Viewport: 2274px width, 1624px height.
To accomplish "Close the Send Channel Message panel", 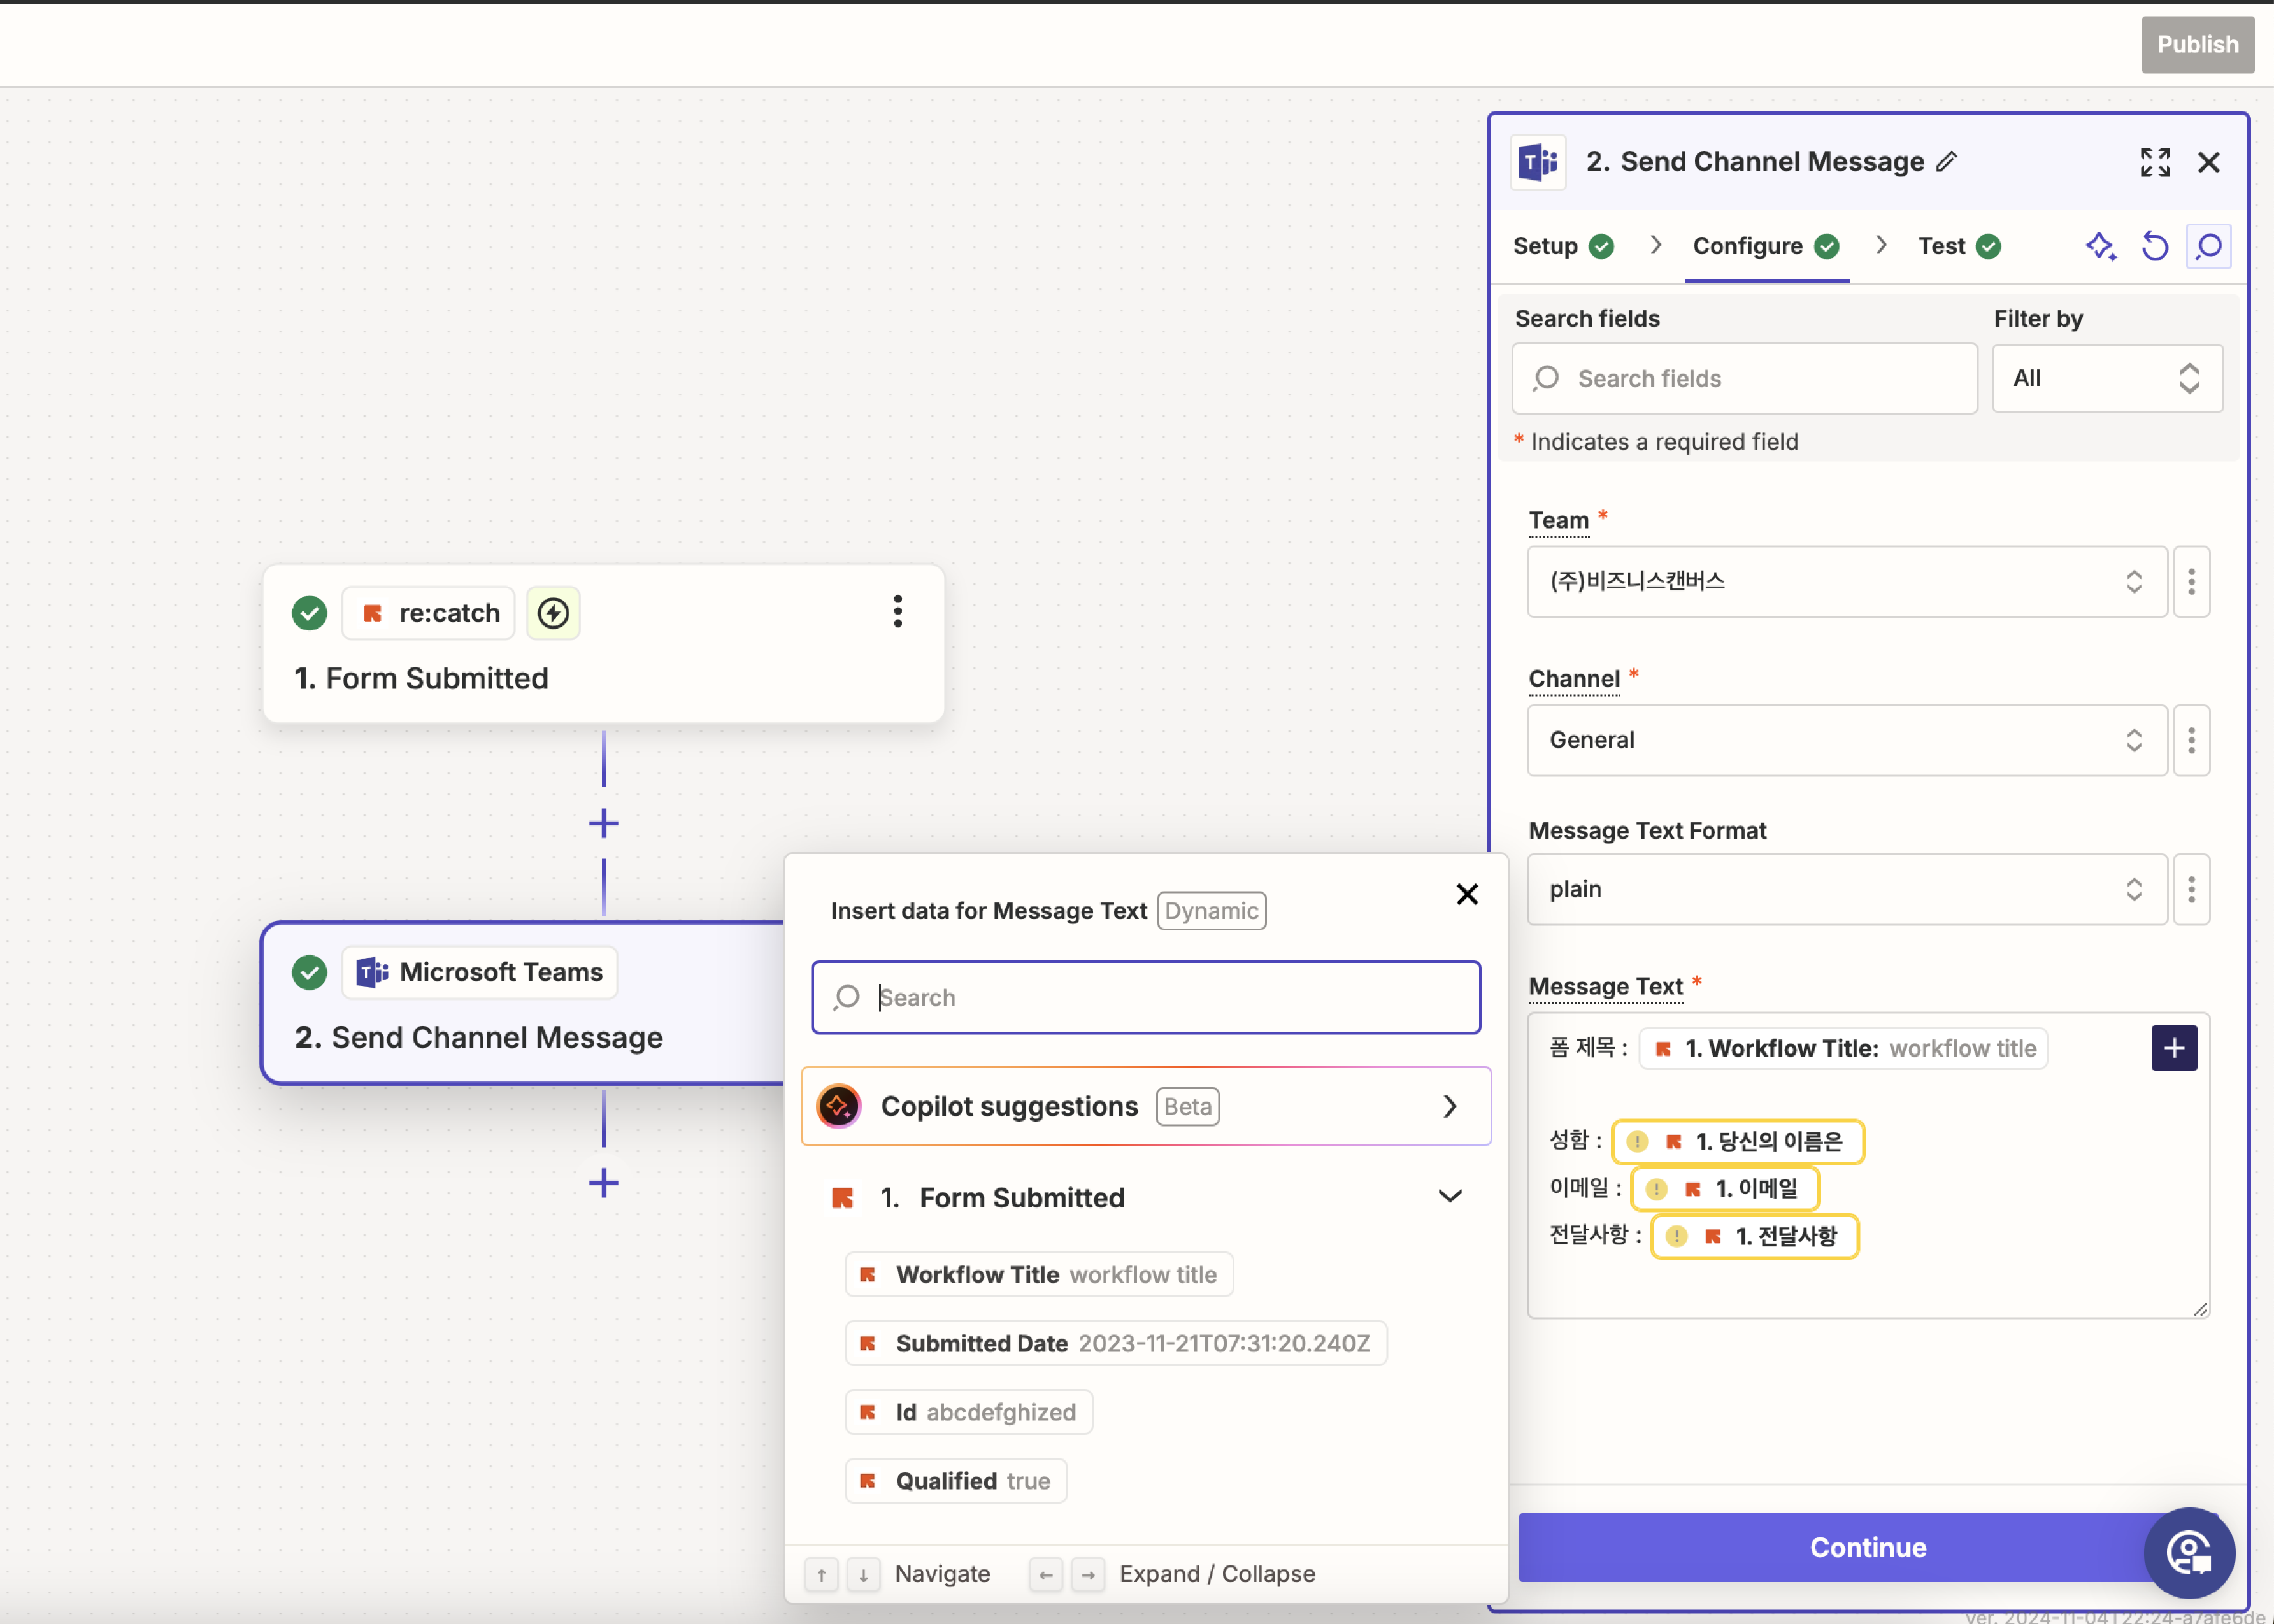I will coord(2209,162).
